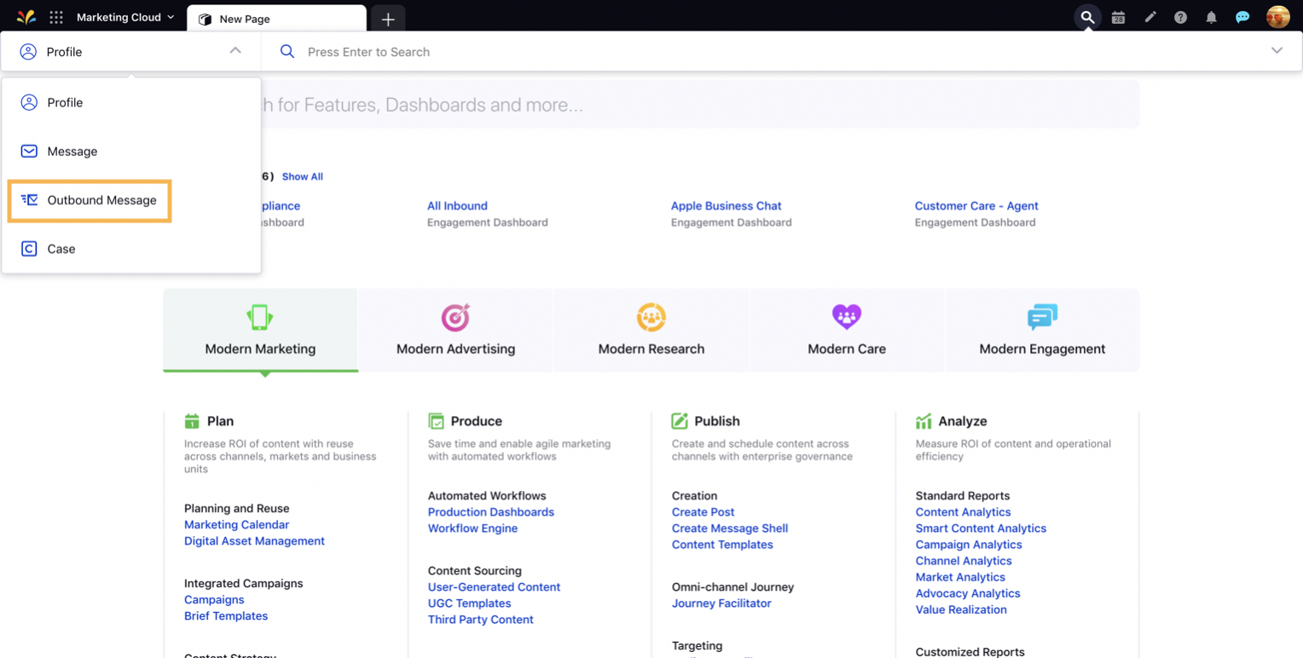This screenshot has width=1303, height=658.
Task: Open Smart Content Analytics link
Action: [981, 528]
